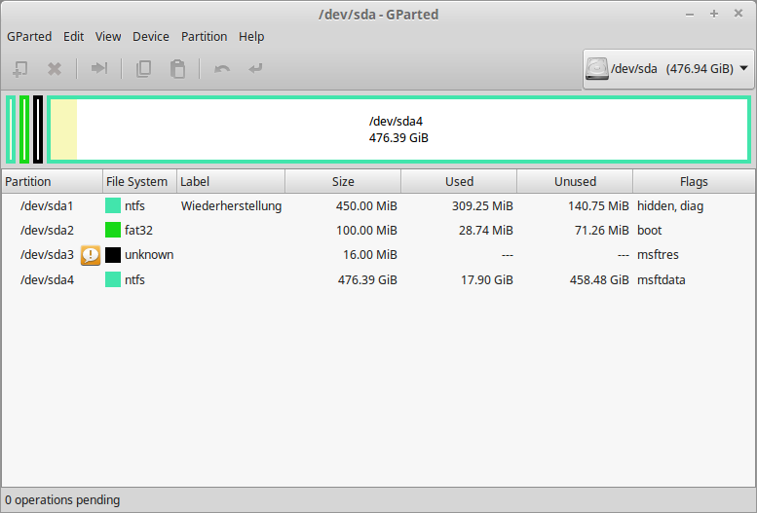Click the teal ntfs swatch for /dev/sda4
This screenshot has width=757, height=513.
point(112,279)
